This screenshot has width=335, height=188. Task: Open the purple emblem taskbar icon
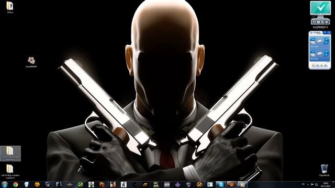[177, 184]
